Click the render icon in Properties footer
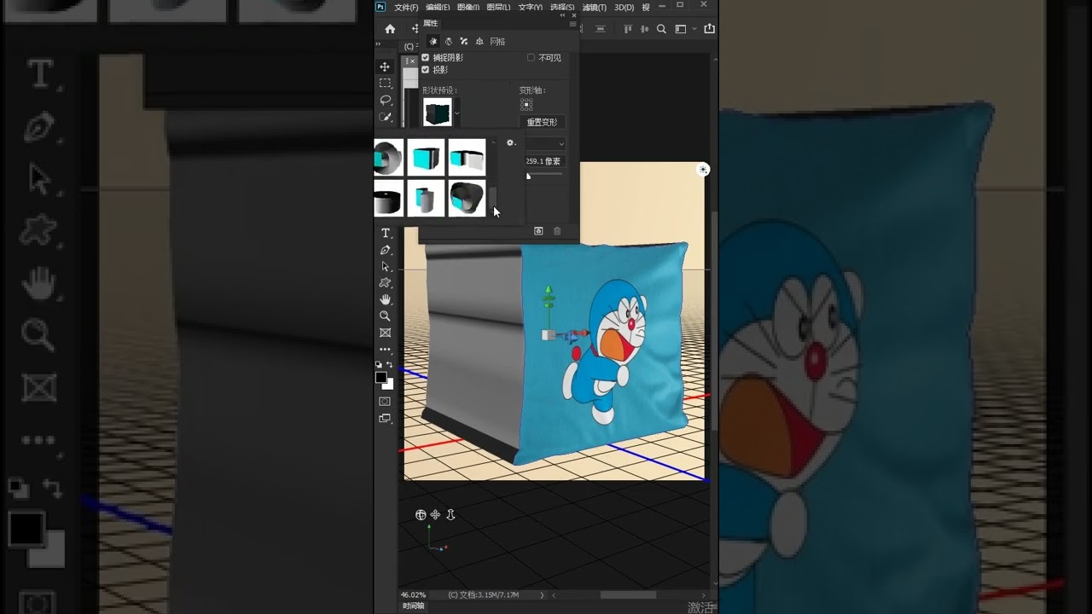Viewport: 1092px width, 614px height. click(x=538, y=231)
